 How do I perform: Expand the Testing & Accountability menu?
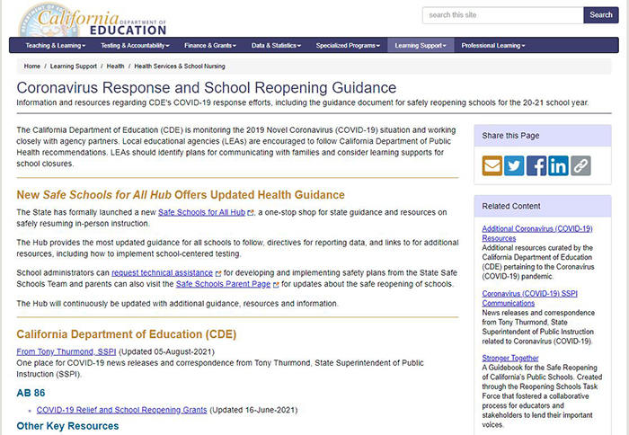point(135,45)
